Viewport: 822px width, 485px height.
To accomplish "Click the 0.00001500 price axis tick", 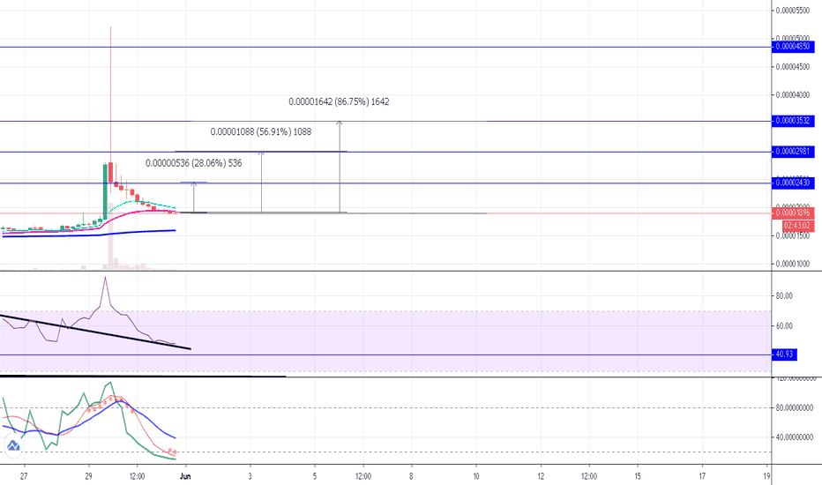I will pos(793,236).
